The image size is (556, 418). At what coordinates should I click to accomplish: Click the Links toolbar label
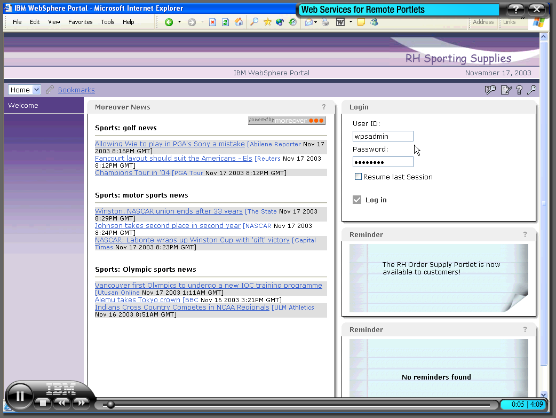pyautogui.click(x=509, y=22)
